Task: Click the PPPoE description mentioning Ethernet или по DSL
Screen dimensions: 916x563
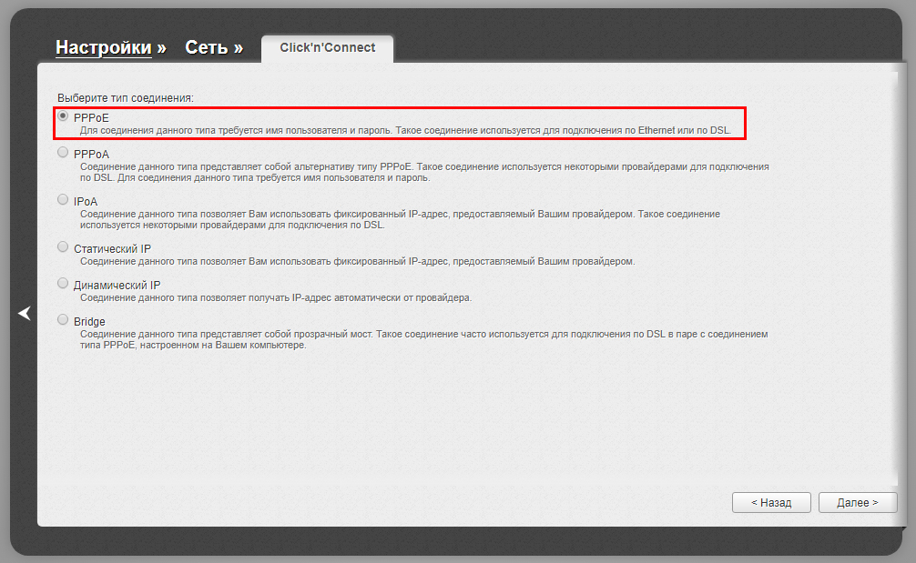Action: point(405,130)
